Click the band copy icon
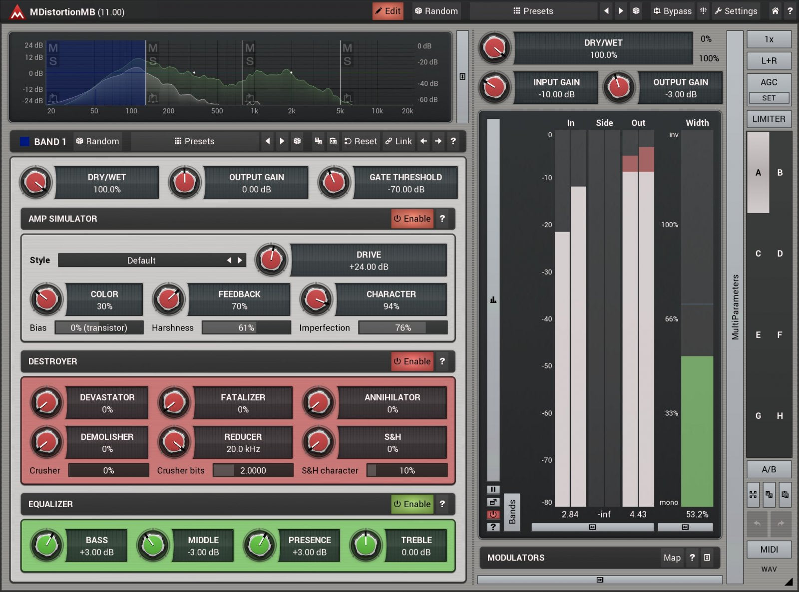799x592 pixels. [x=318, y=141]
